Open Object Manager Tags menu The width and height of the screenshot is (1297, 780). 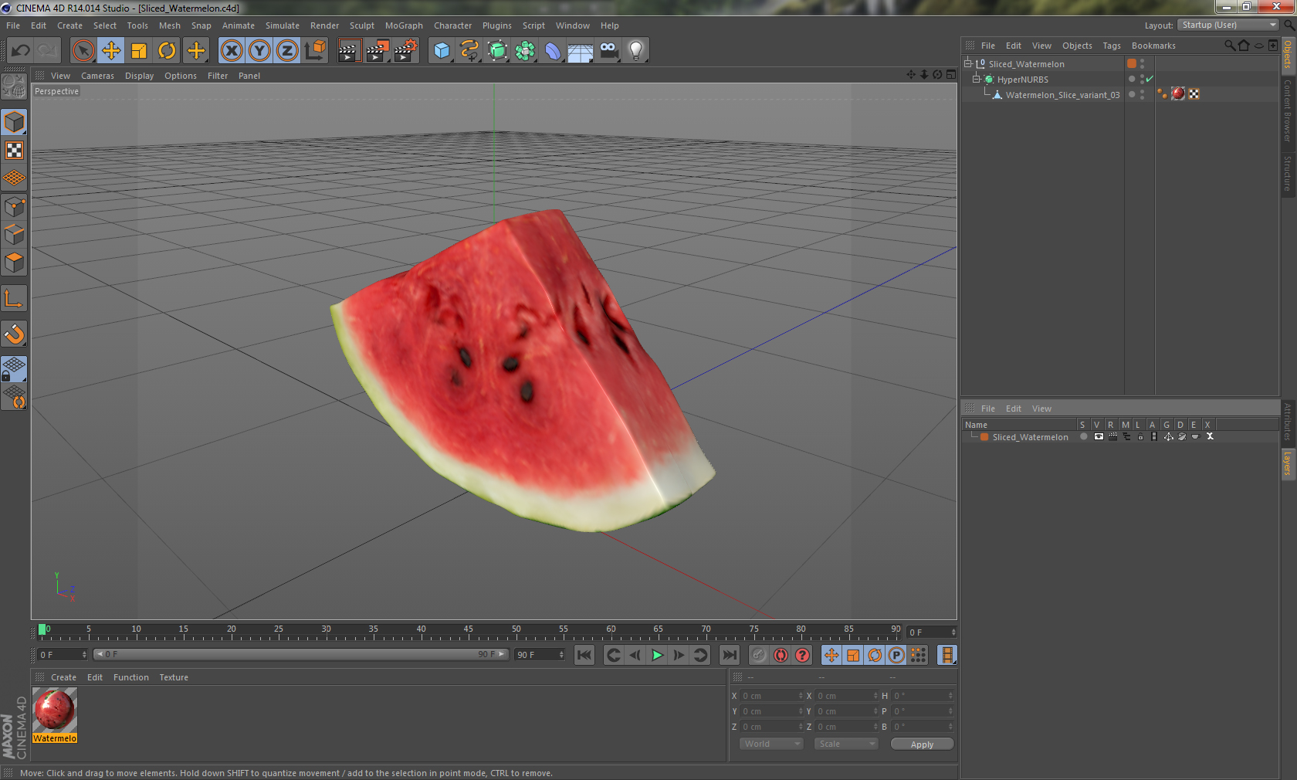(x=1112, y=46)
